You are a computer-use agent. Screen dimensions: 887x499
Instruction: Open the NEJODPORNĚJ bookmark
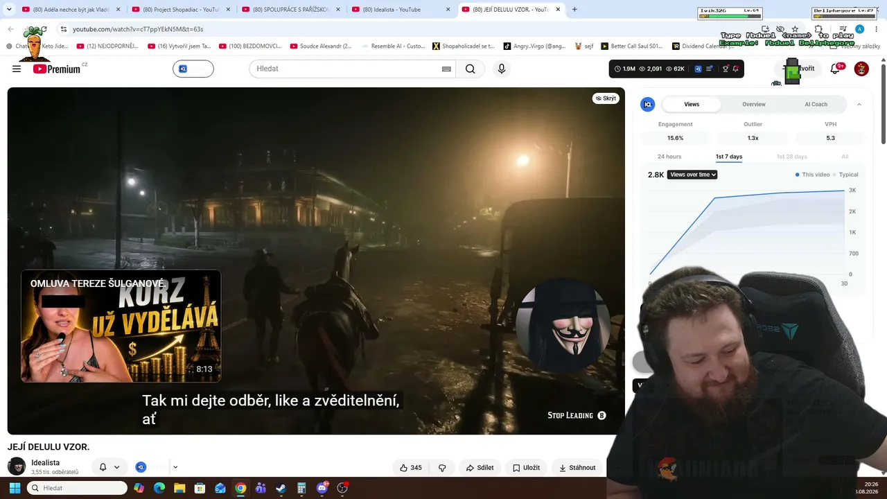[x=107, y=46]
